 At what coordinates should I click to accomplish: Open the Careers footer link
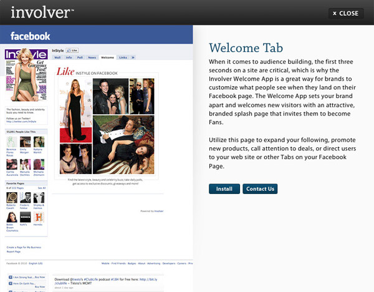coord(182,263)
